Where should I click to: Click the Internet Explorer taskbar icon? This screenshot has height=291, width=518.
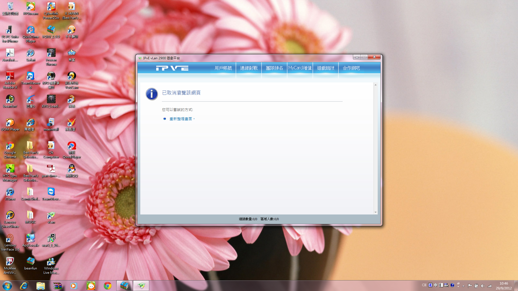[x=24, y=286]
